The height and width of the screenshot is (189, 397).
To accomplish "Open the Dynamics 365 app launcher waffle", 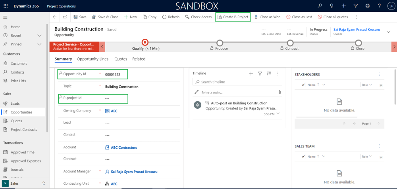I will tap(6, 6).
